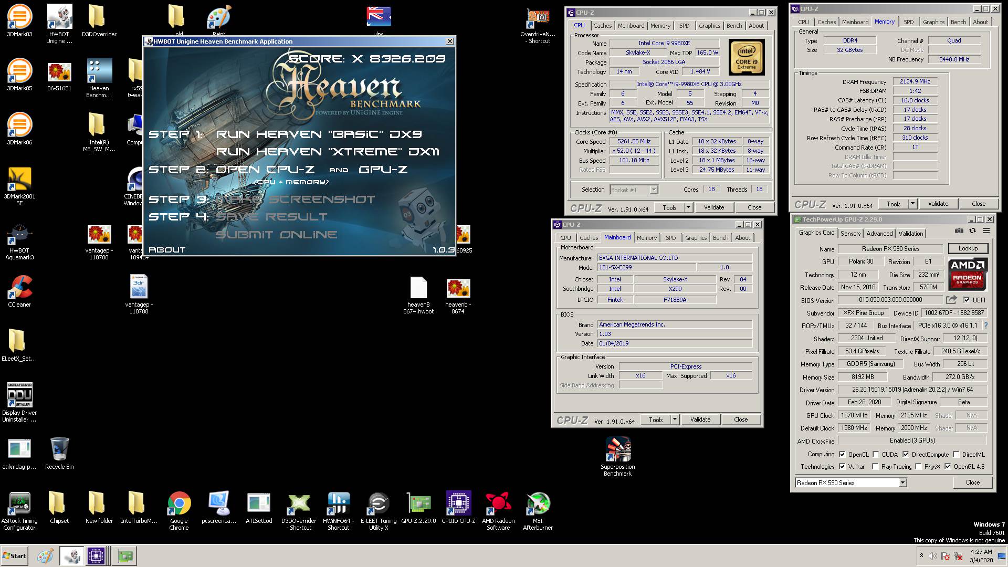Viewport: 1008px width, 567px height.
Task: Select the GPU-Z.2.29.0 desktop icon
Action: [x=418, y=508]
